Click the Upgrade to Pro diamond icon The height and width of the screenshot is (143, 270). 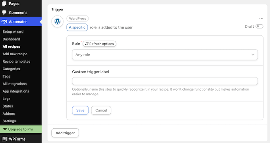pyautogui.click(x=5, y=129)
